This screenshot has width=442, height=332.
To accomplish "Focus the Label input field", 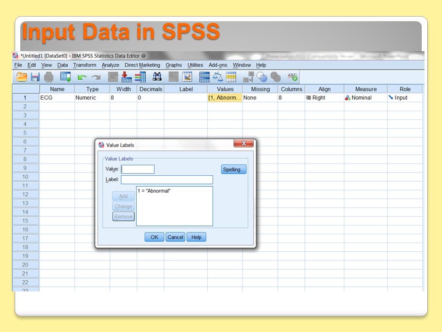I will click(167, 179).
